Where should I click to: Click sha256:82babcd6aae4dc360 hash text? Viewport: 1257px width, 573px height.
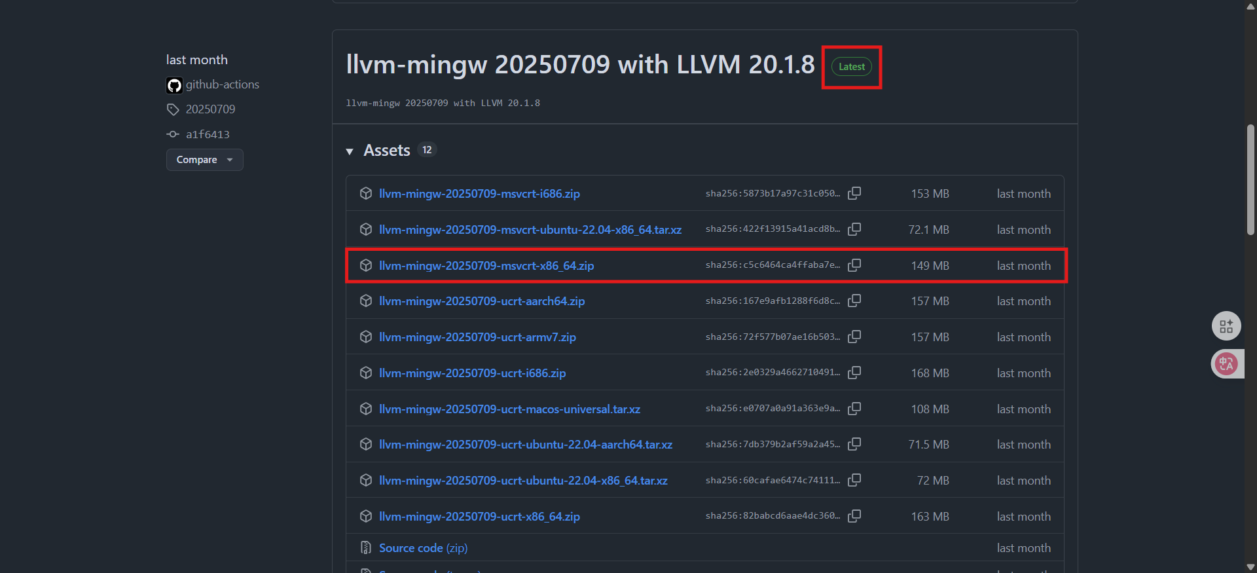(x=773, y=516)
